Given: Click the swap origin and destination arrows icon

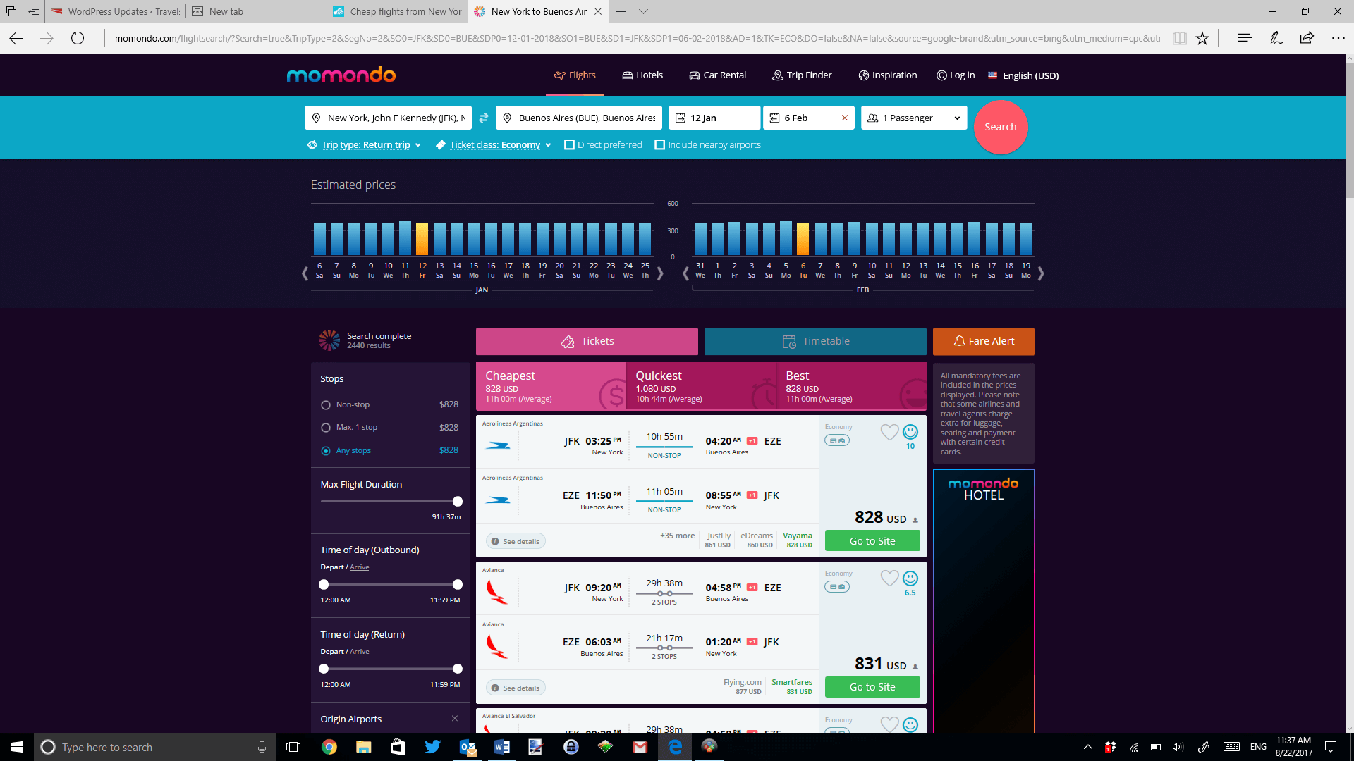Looking at the screenshot, I should click(484, 118).
